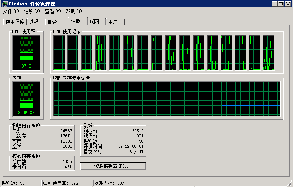Minimize the Task Manager window
Screen dimensions: 293x187
(x=274, y=4)
